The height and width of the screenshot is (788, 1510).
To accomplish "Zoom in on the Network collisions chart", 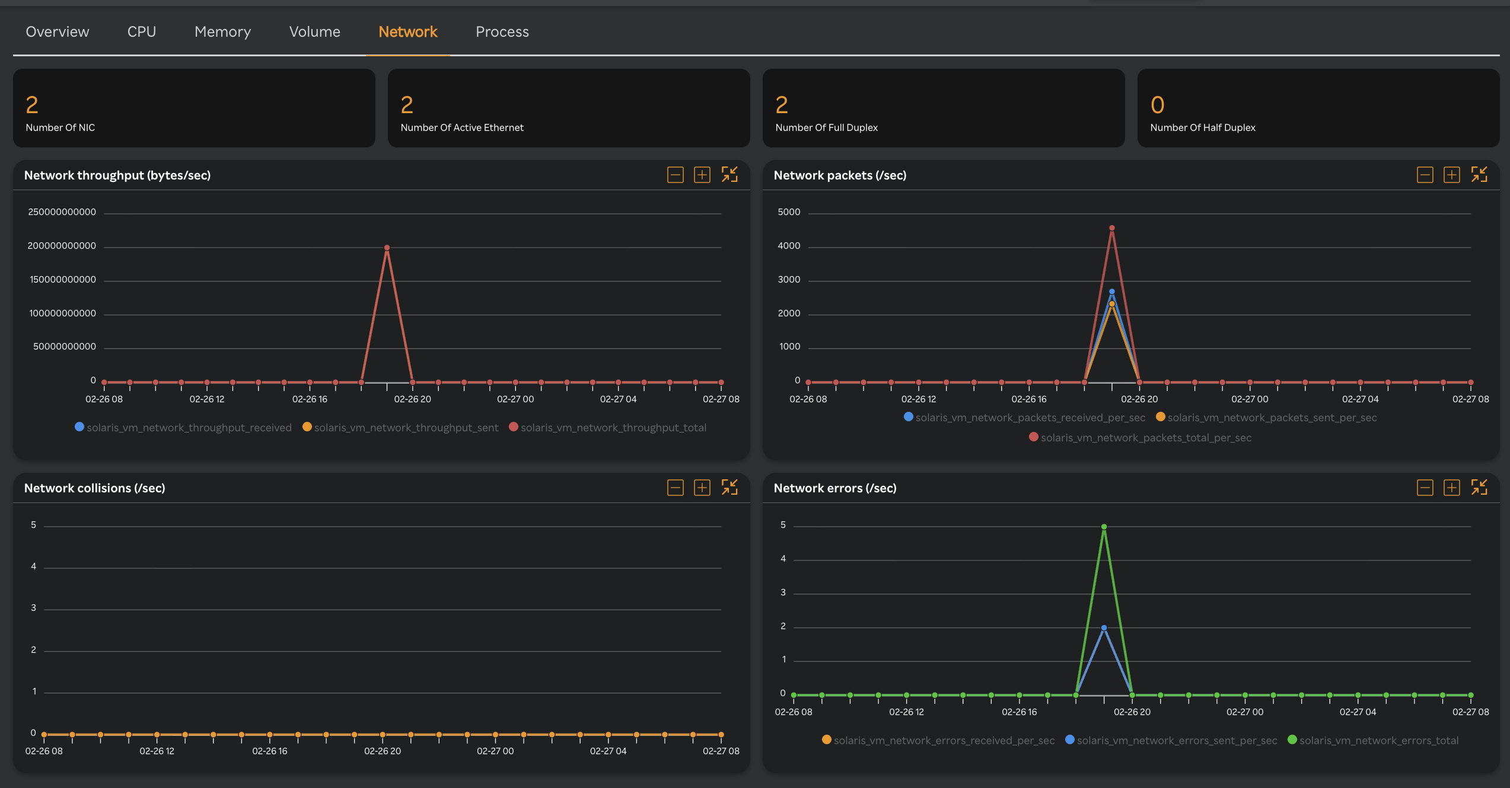I will tap(702, 487).
